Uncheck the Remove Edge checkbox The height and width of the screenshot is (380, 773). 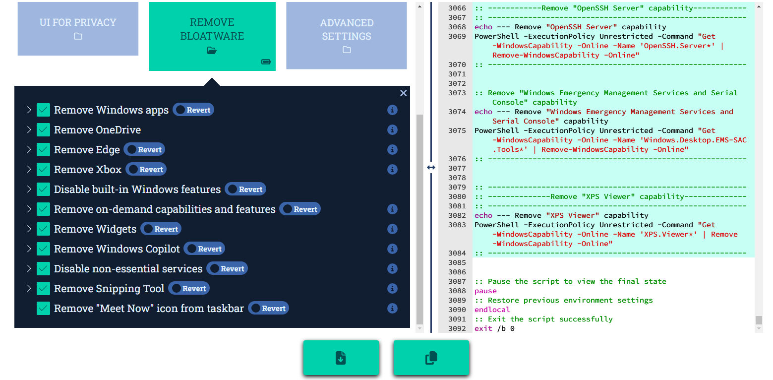pos(44,150)
